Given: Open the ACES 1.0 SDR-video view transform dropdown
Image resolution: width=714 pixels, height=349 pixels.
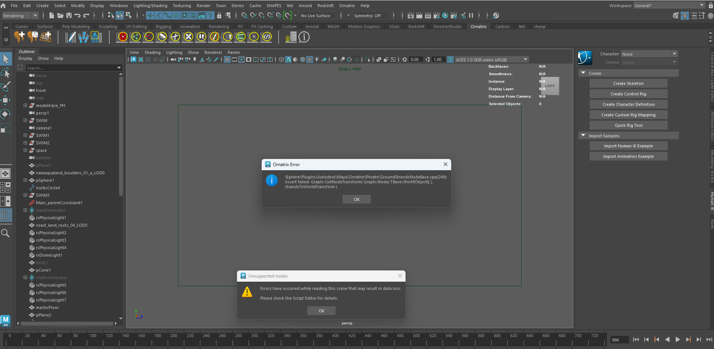Looking at the screenshot, I should point(525,59).
